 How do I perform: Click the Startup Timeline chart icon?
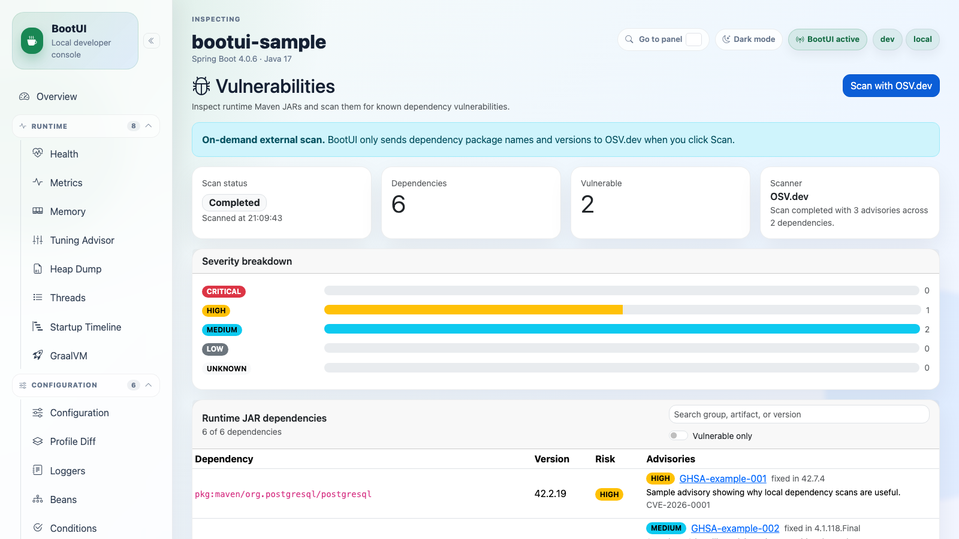coord(38,326)
